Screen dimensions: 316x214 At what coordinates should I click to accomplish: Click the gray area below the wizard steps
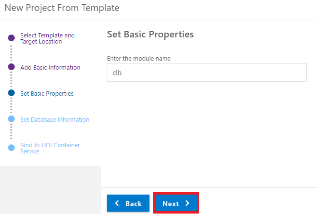coord(51,189)
